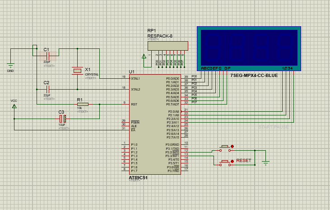The image size is (330, 210).
Task: Click the P3.3/INT1 pin label
Action: (172, 156)
